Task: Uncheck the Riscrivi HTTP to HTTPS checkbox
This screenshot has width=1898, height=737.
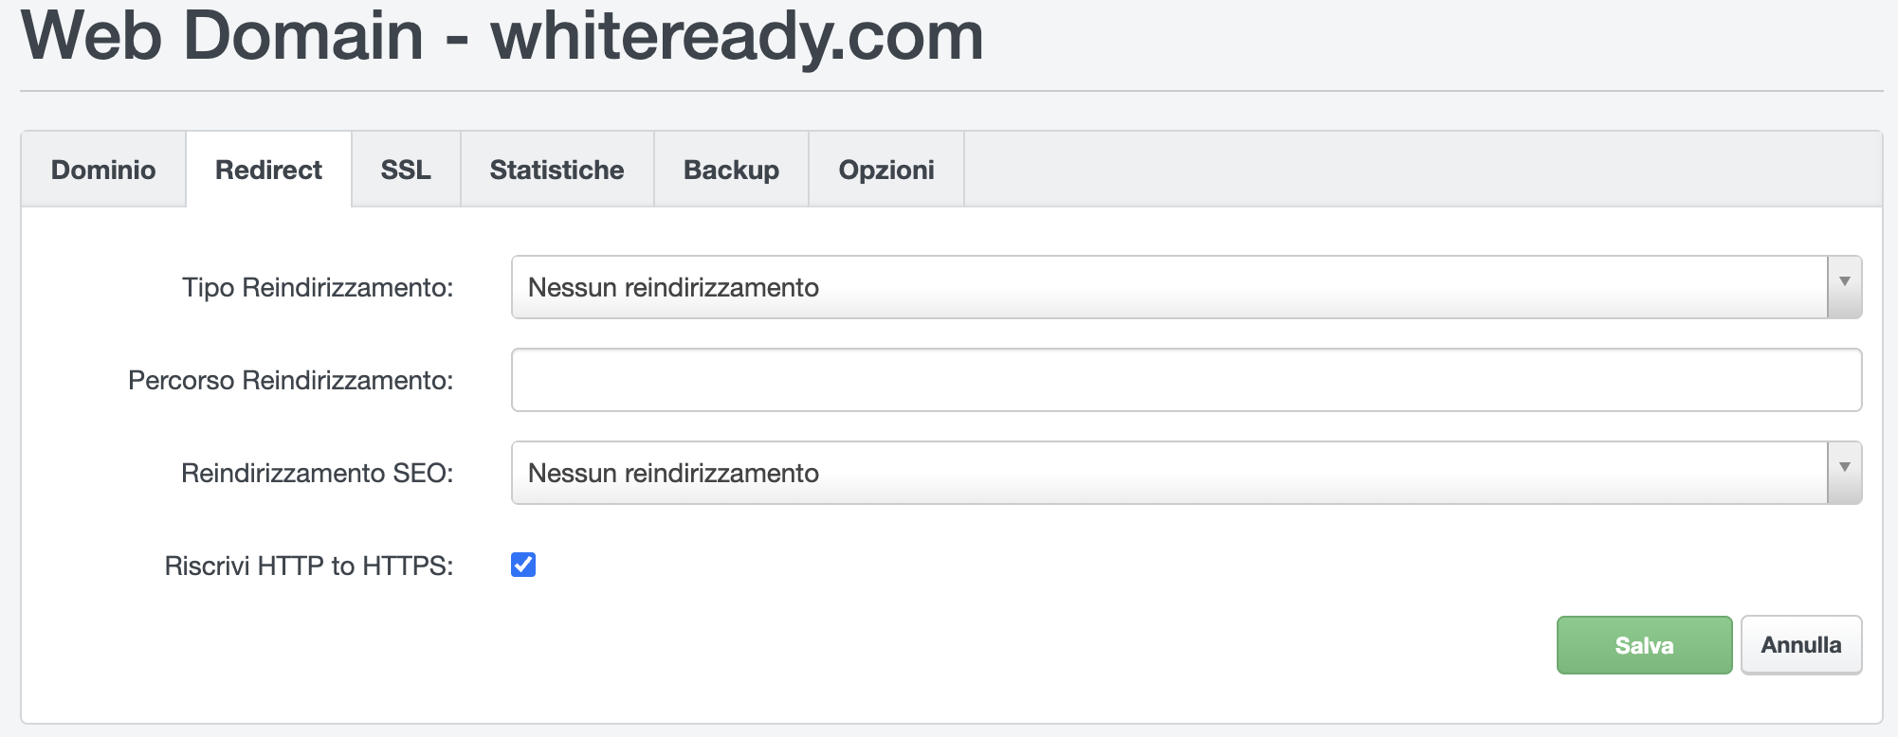Action: coord(523,565)
